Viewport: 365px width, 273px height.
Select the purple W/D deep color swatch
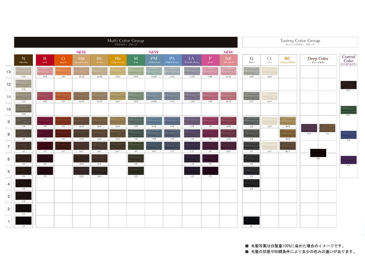(x=309, y=128)
